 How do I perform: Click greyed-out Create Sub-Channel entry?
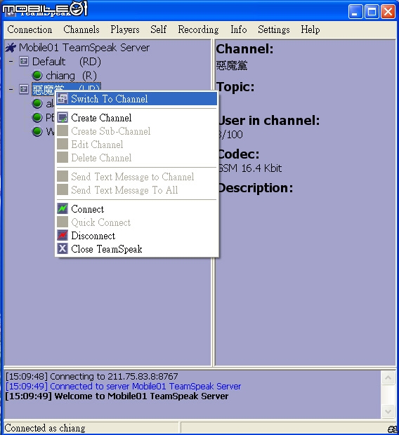136,131
